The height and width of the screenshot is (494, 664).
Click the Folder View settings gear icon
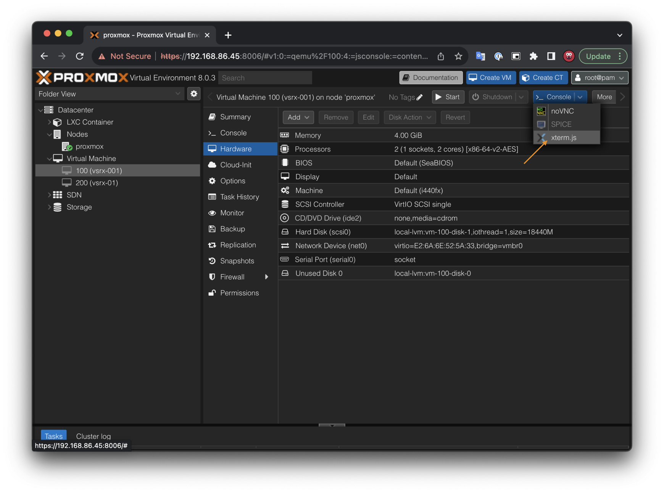coord(194,94)
